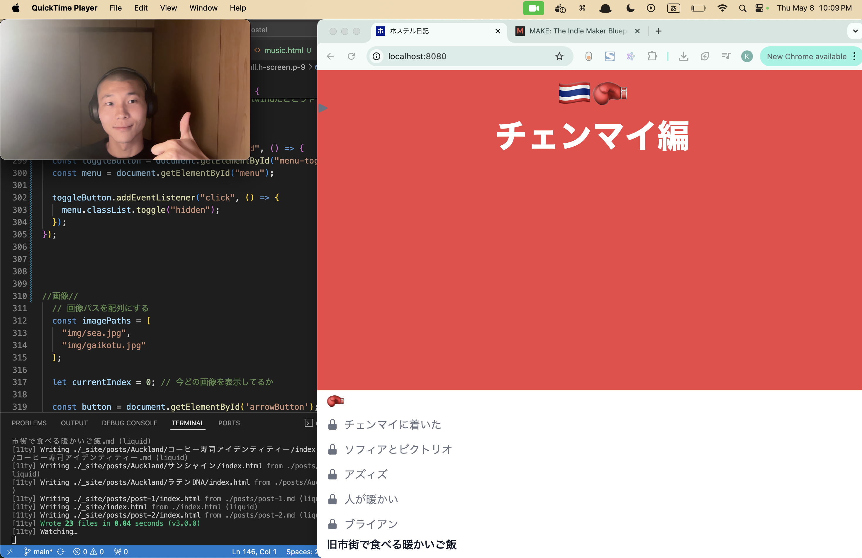
Task: Click the チェンマイ編 heading
Action: point(593,136)
